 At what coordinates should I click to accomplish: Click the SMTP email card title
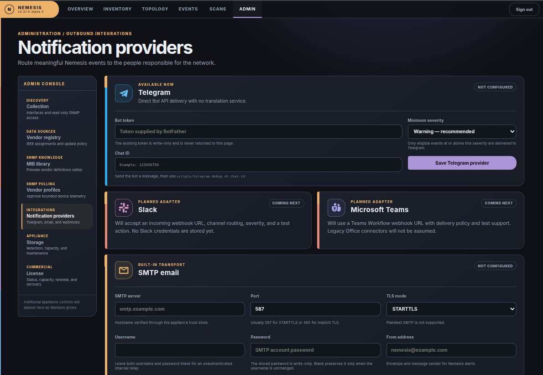(159, 272)
